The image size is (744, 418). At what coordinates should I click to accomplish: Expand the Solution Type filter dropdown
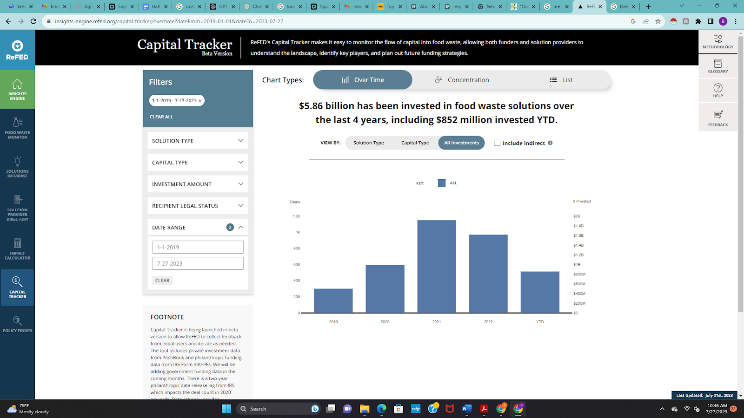[198, 141]
